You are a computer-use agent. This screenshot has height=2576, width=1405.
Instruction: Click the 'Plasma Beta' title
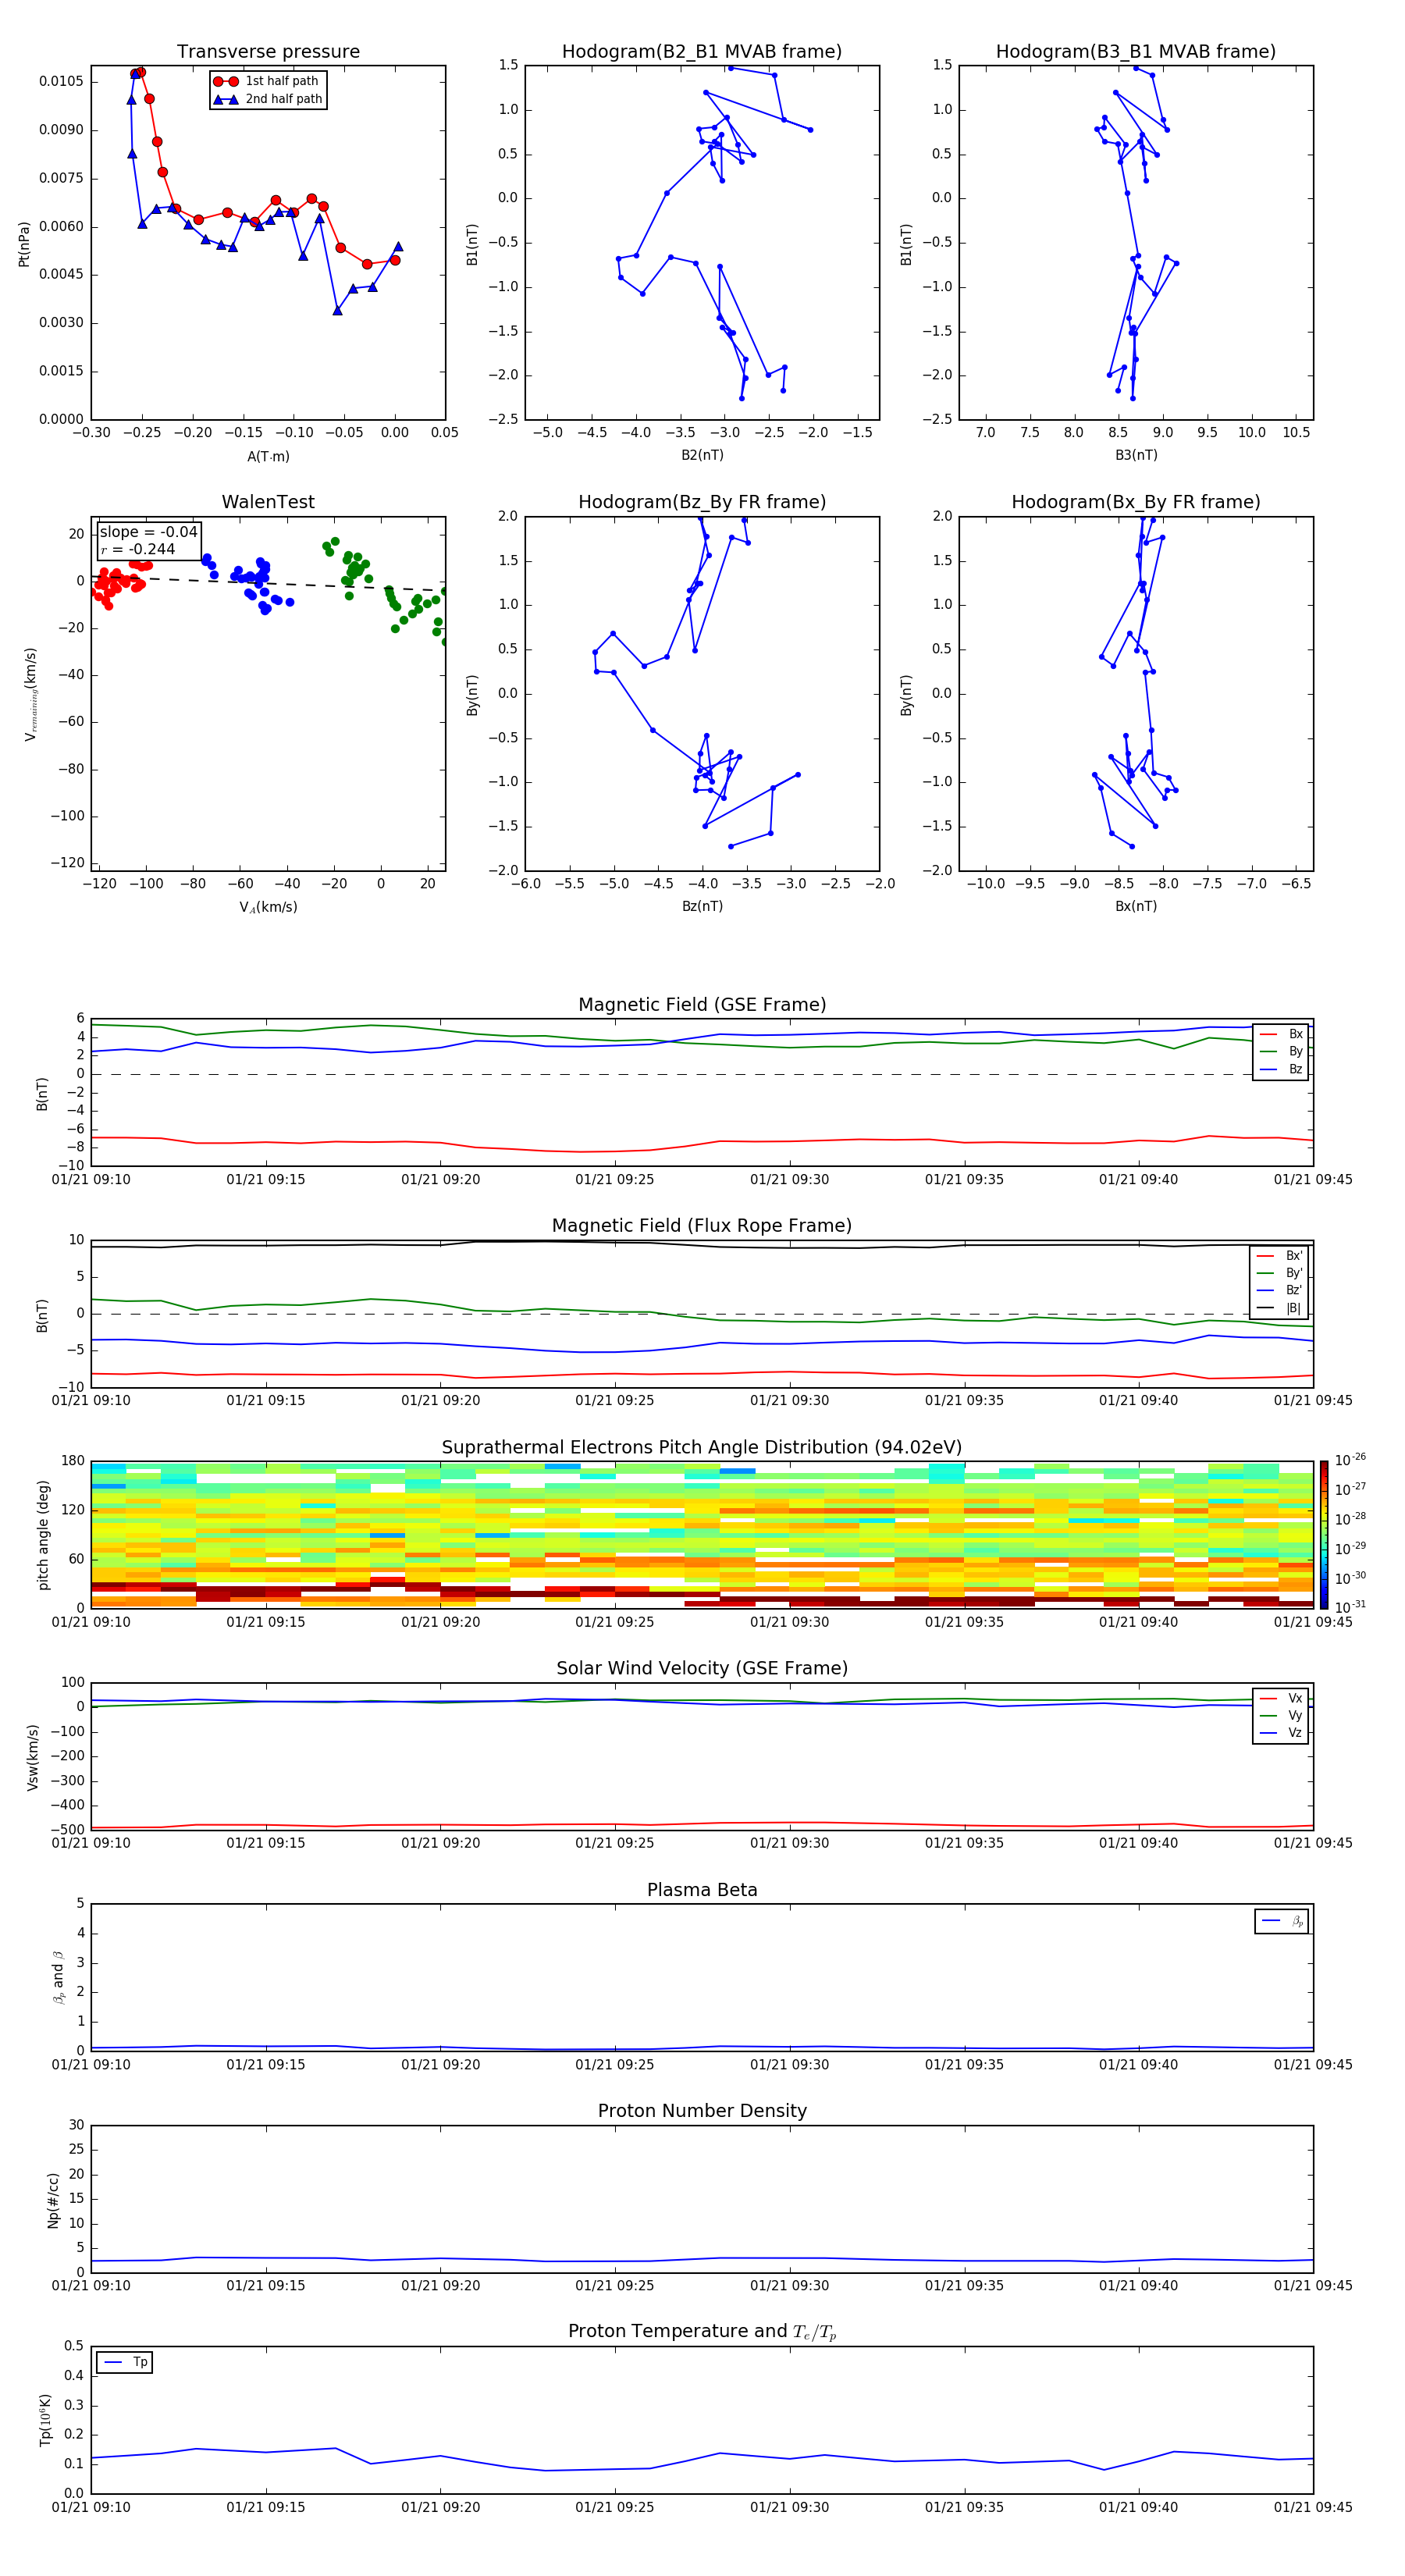click(x=702, y=1890)
